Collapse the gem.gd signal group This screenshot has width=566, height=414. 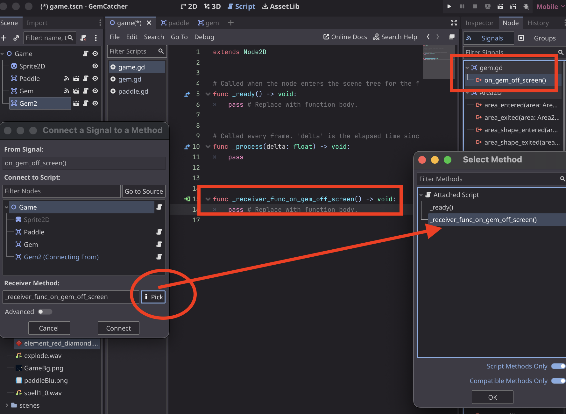[x=467, y=68]
